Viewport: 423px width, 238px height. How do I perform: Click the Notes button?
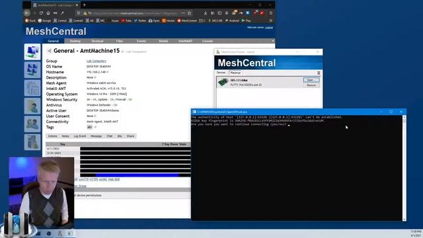point(65,136)
